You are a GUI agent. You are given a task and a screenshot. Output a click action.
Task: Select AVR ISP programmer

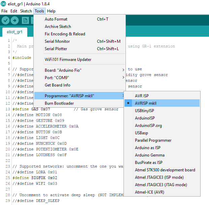162,96
